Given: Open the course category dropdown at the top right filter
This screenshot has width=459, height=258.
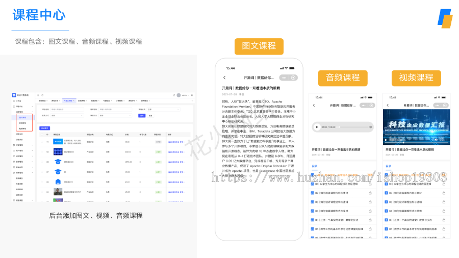Looking at the screenshot, I should pos(163,110).
